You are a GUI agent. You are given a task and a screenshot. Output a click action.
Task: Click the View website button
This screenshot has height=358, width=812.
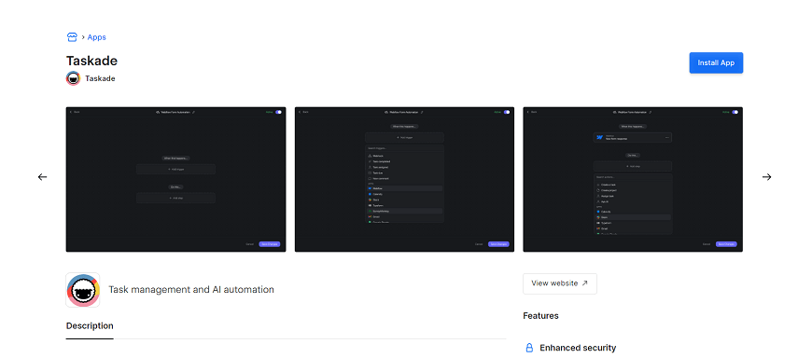(560, 283)
